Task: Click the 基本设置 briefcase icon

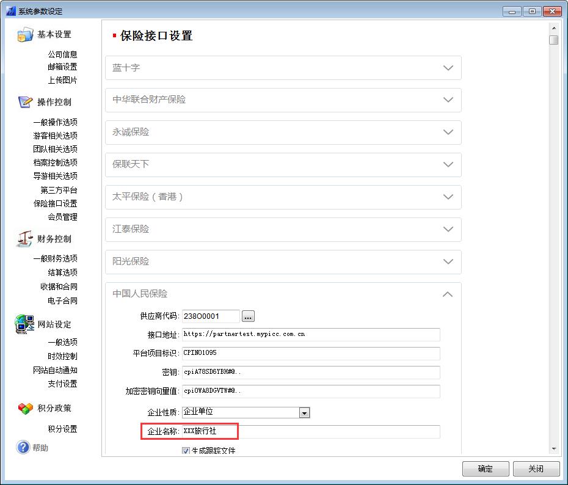Action: [25, 35]
